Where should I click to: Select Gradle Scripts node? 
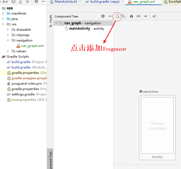click(x=15, y=57)
